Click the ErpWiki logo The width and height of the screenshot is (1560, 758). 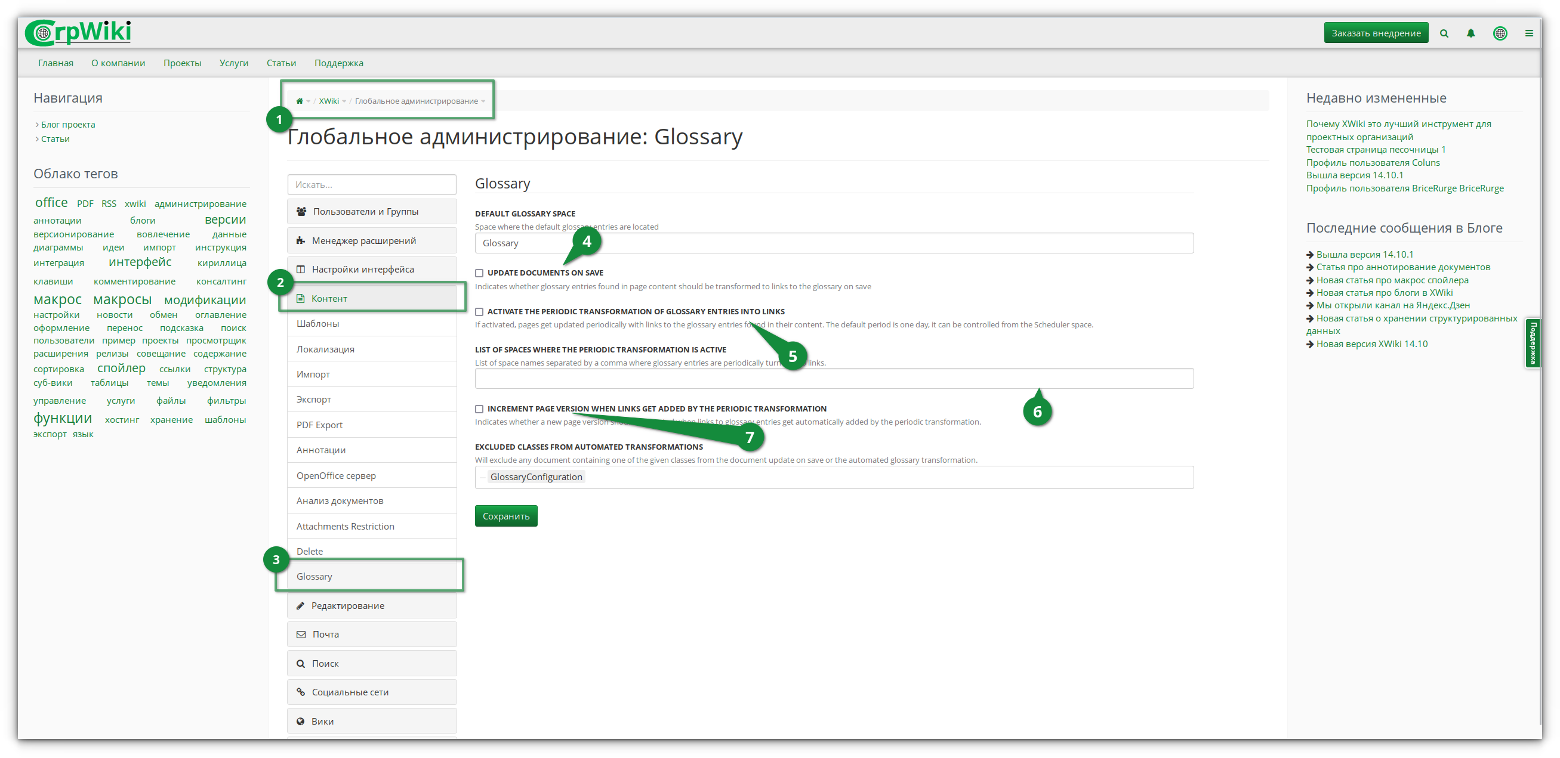(78, 33)
